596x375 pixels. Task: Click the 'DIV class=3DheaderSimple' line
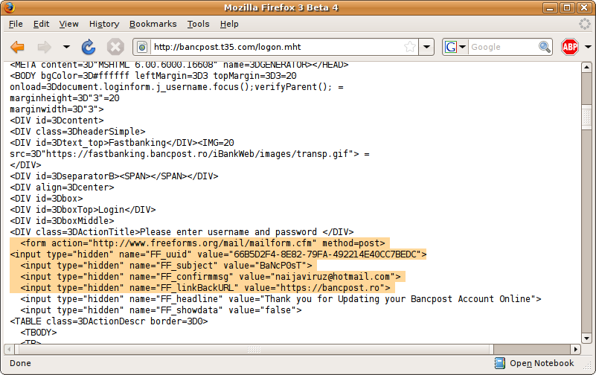(x=77, y=132)
